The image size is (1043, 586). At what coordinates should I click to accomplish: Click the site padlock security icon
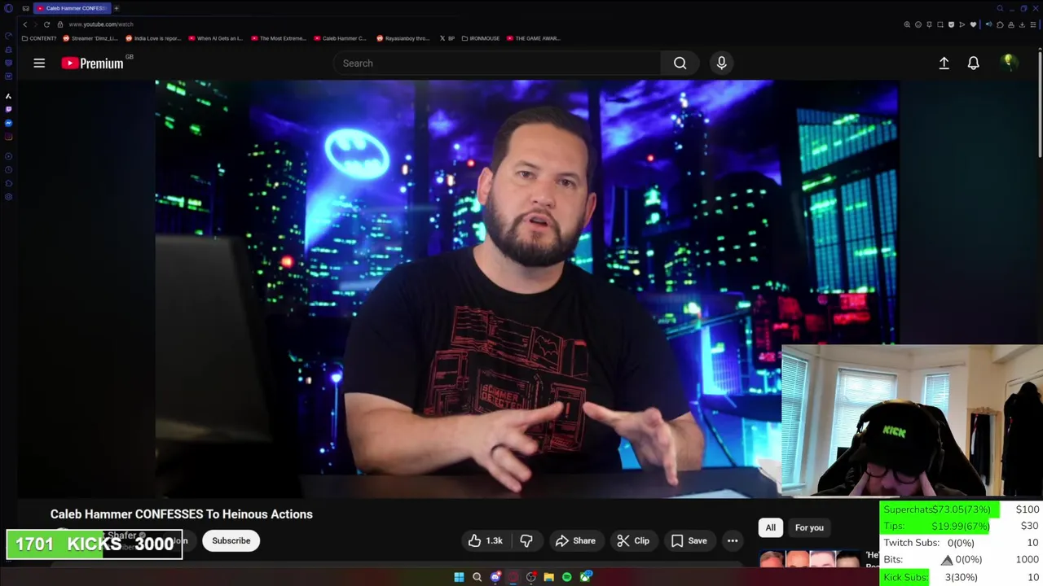[59, 24]
